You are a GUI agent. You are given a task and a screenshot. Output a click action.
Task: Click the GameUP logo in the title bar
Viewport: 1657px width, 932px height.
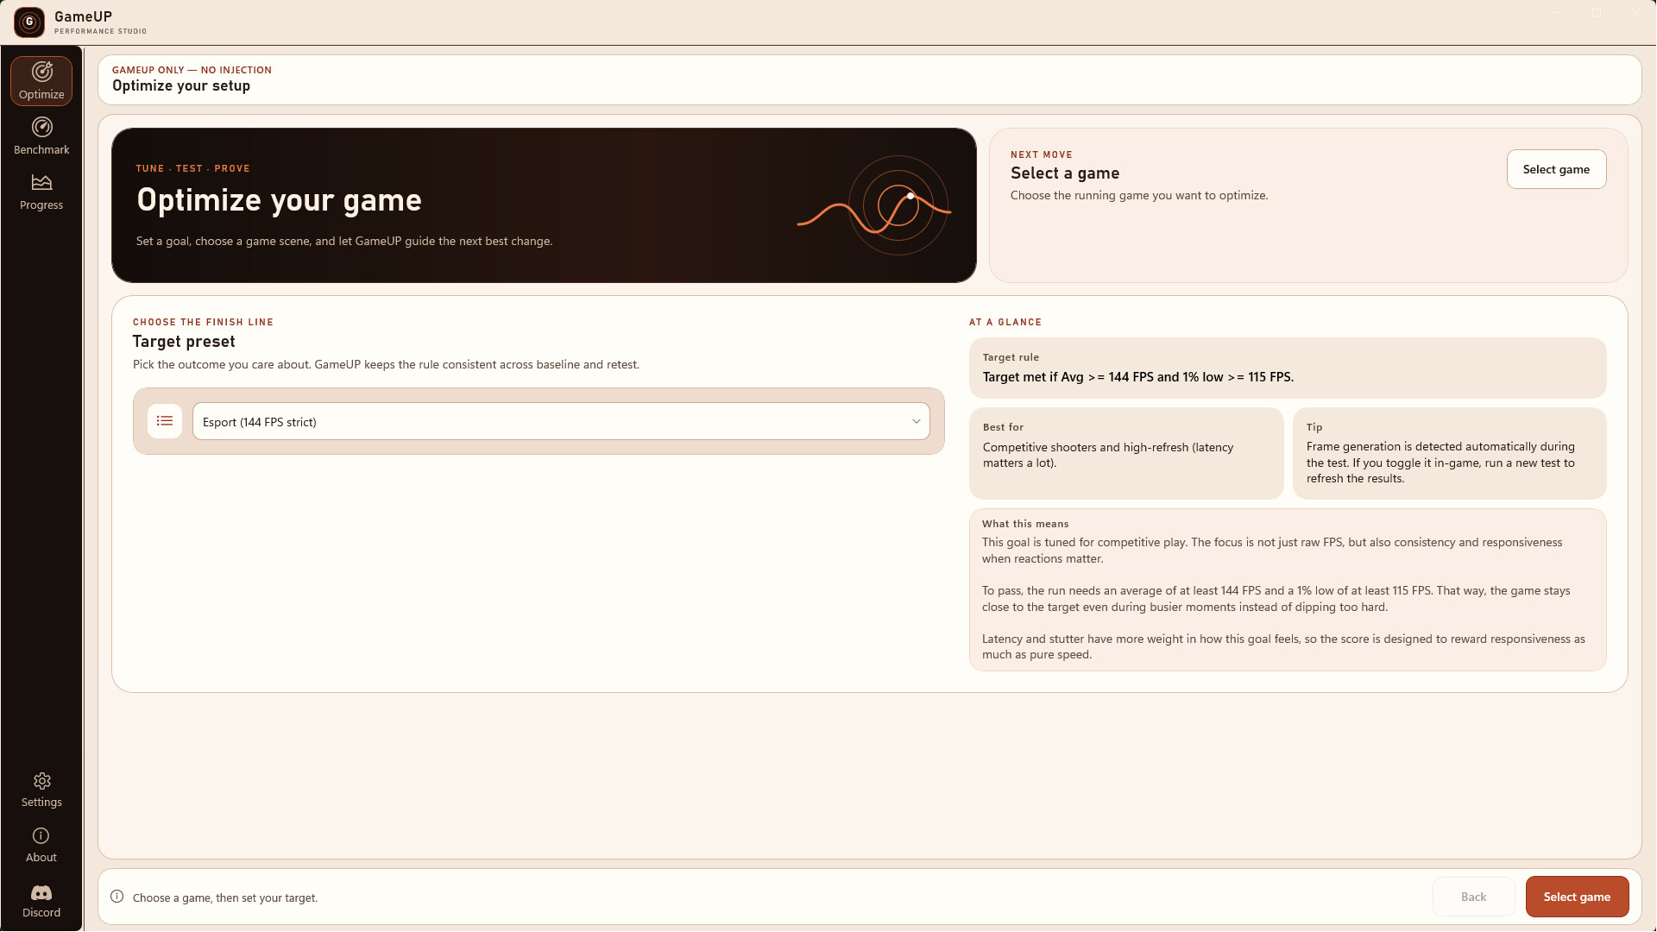click(x=29, y=22)
